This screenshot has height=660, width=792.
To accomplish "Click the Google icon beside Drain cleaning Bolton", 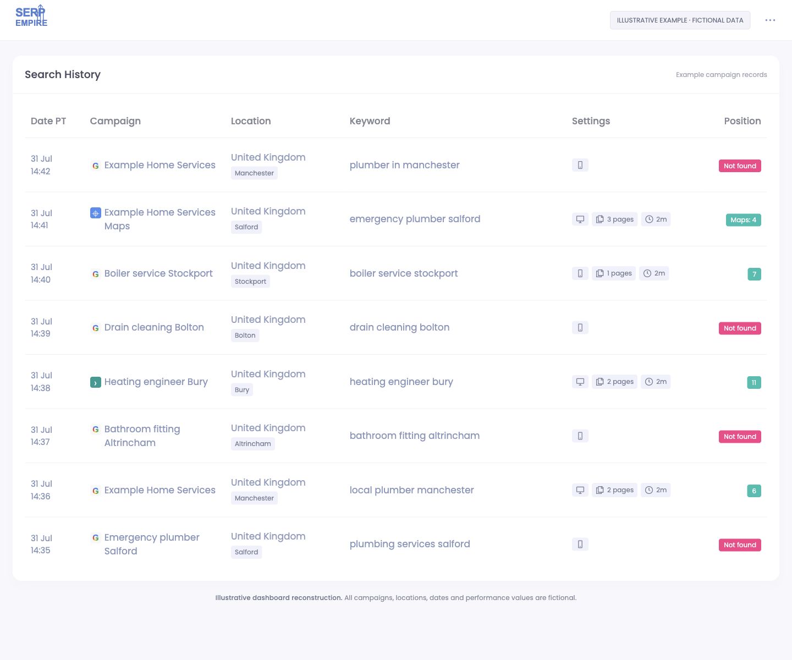I will click(x=96, y=328).
